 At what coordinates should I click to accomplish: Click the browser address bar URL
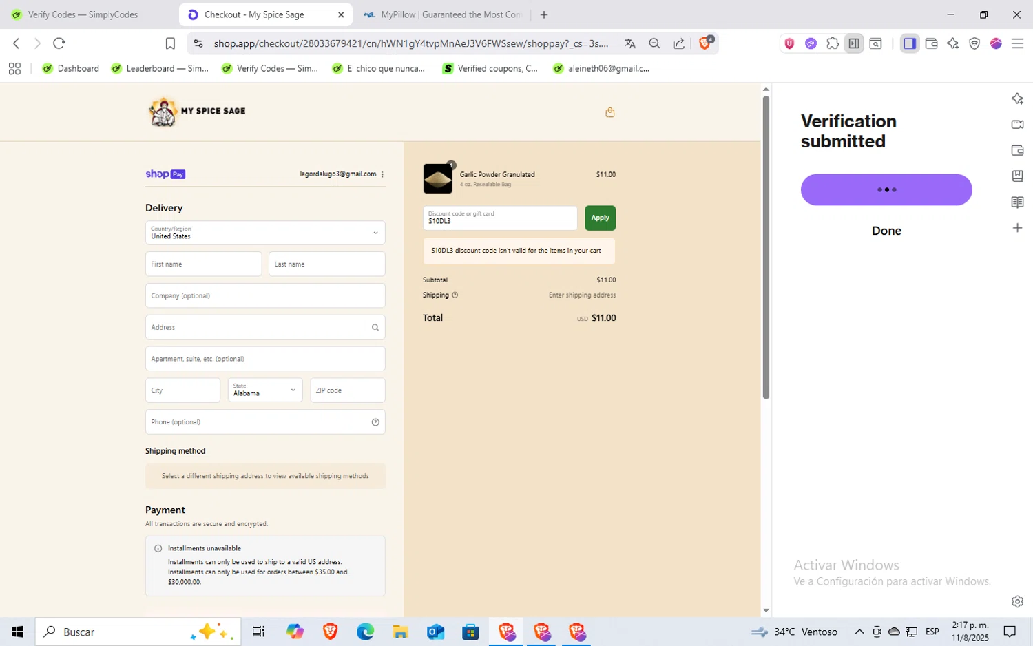click(410, 43)
